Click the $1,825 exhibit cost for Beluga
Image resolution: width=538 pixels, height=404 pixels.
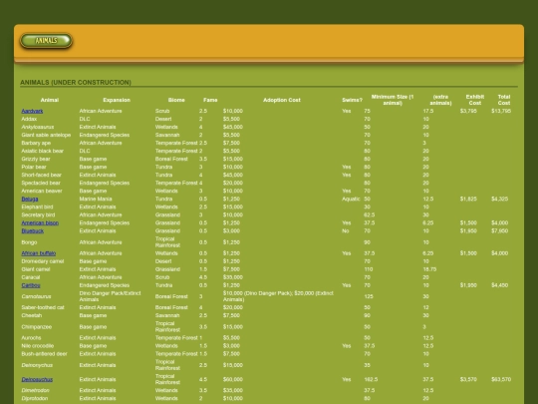coord(468,199)
